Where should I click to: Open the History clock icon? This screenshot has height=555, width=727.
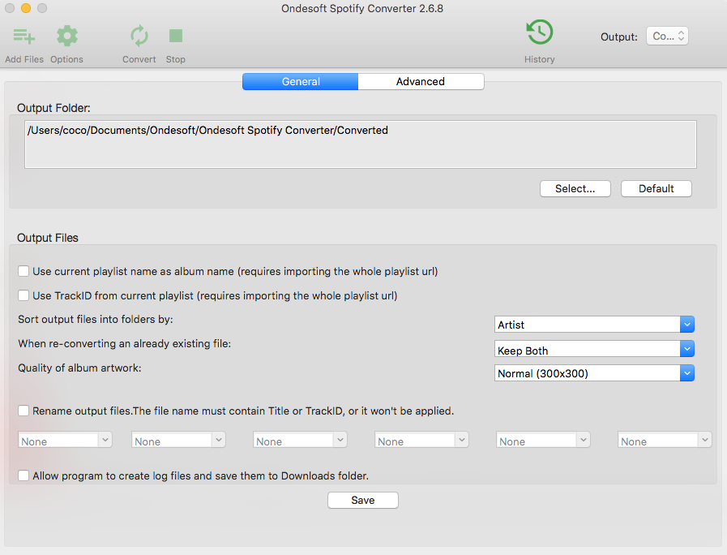tap(540, 32)
